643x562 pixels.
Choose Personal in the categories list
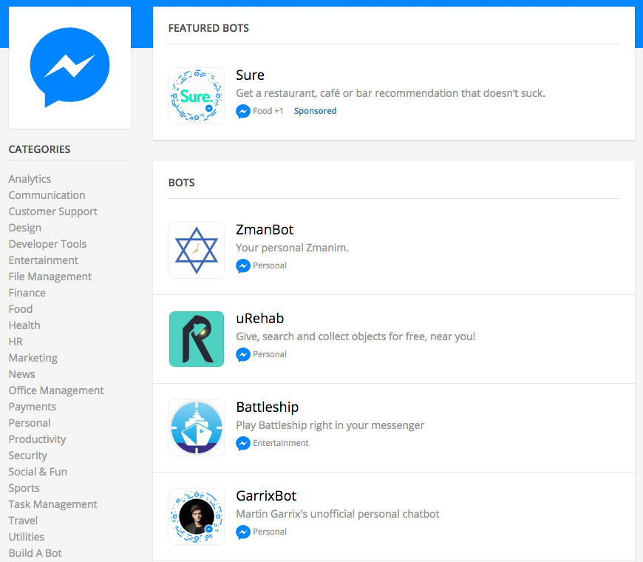click(x=30, y=423)
